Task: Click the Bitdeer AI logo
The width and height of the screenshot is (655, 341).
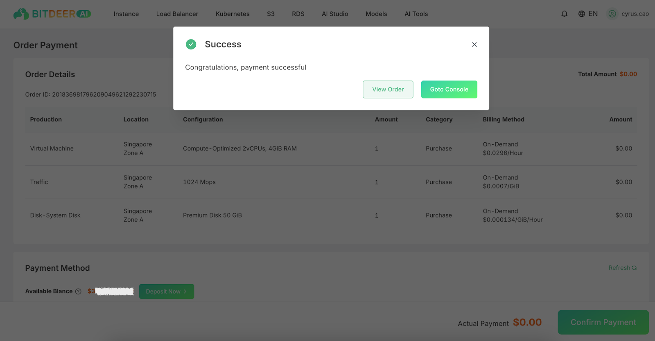Action: [52, 14]
